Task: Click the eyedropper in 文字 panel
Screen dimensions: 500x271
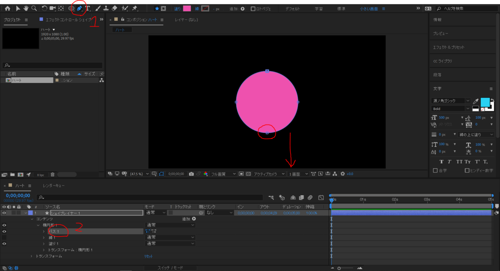Action: 475,101
